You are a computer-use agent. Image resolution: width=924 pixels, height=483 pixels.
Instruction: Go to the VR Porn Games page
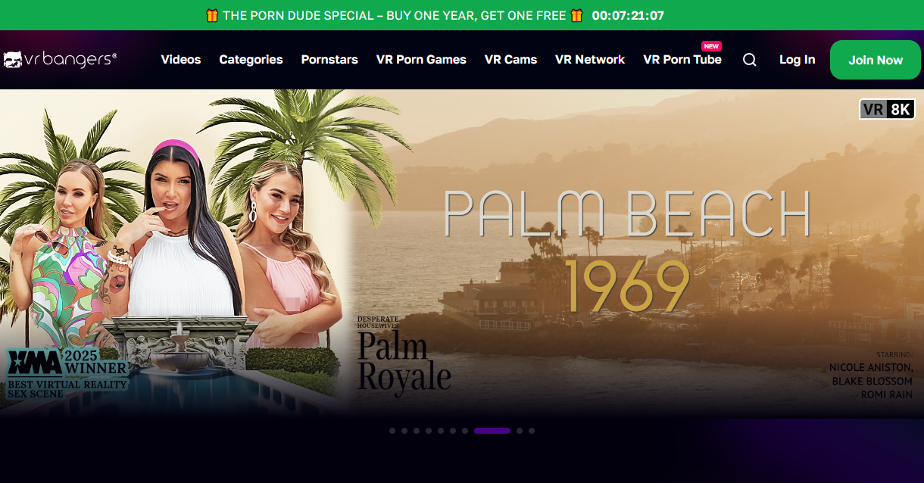421,60
